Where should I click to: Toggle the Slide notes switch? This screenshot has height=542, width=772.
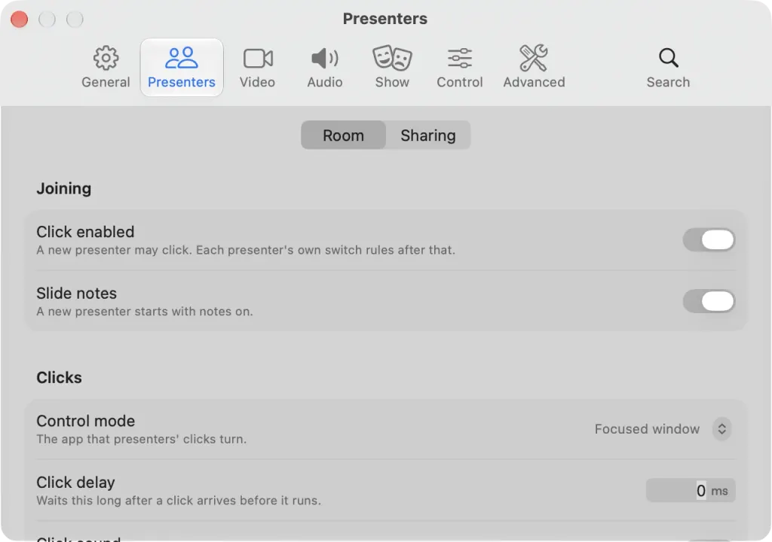click(x=709, y=301)
